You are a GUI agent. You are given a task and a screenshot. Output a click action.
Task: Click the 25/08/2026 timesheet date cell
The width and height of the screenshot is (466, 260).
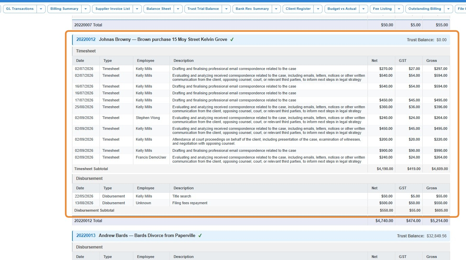tap(86, 109)
